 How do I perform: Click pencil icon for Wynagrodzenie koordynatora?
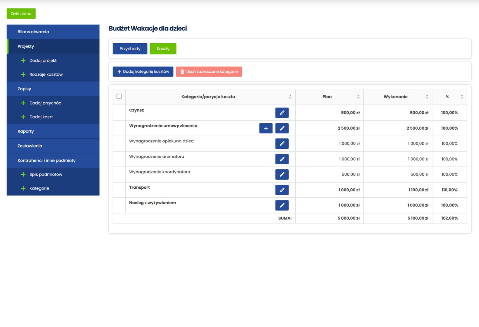coord(282,174)
